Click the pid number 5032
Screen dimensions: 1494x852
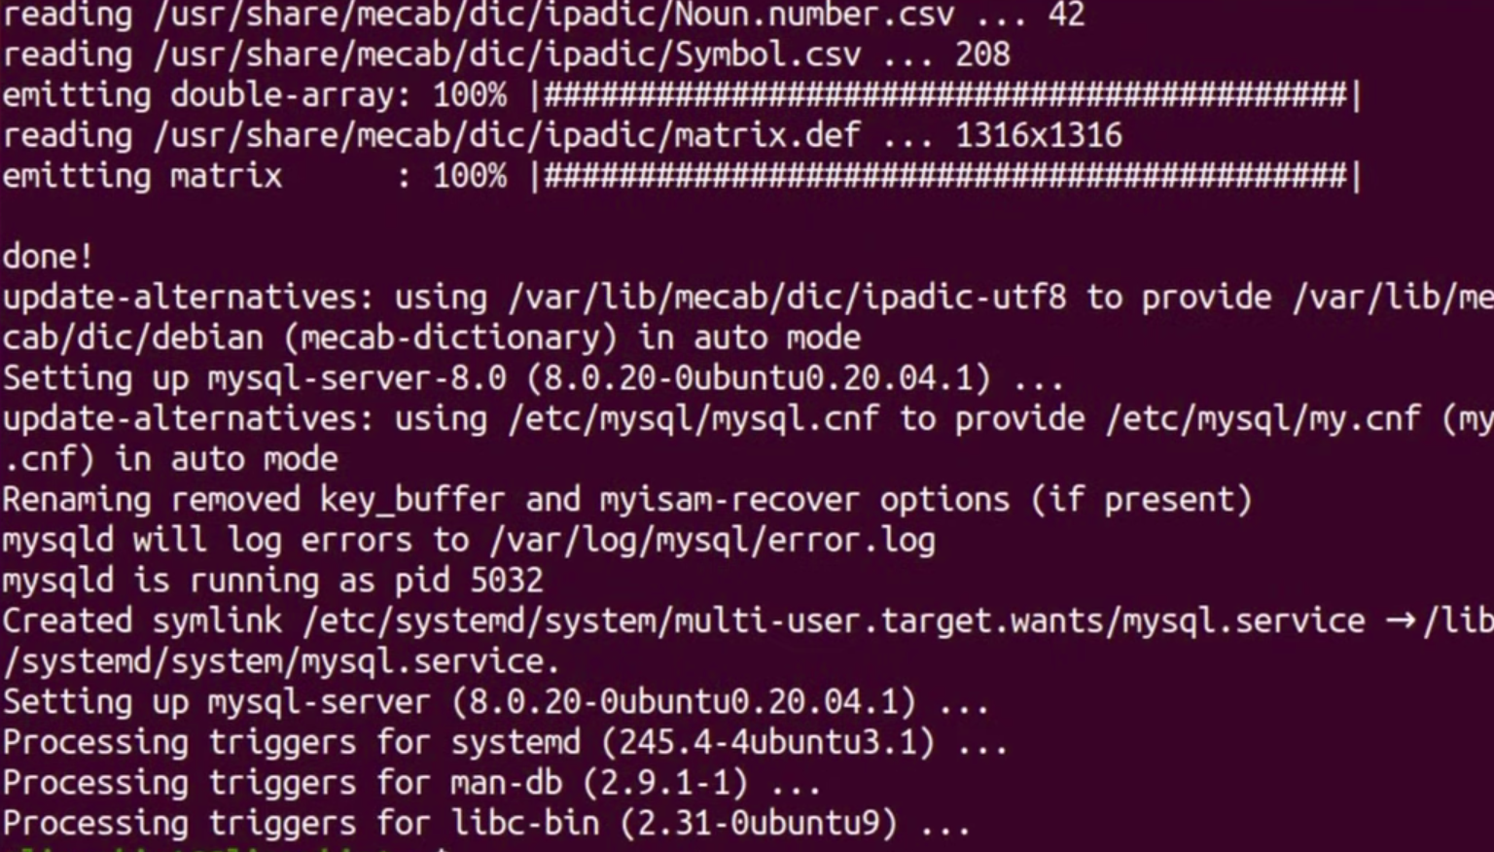(506, 581)
